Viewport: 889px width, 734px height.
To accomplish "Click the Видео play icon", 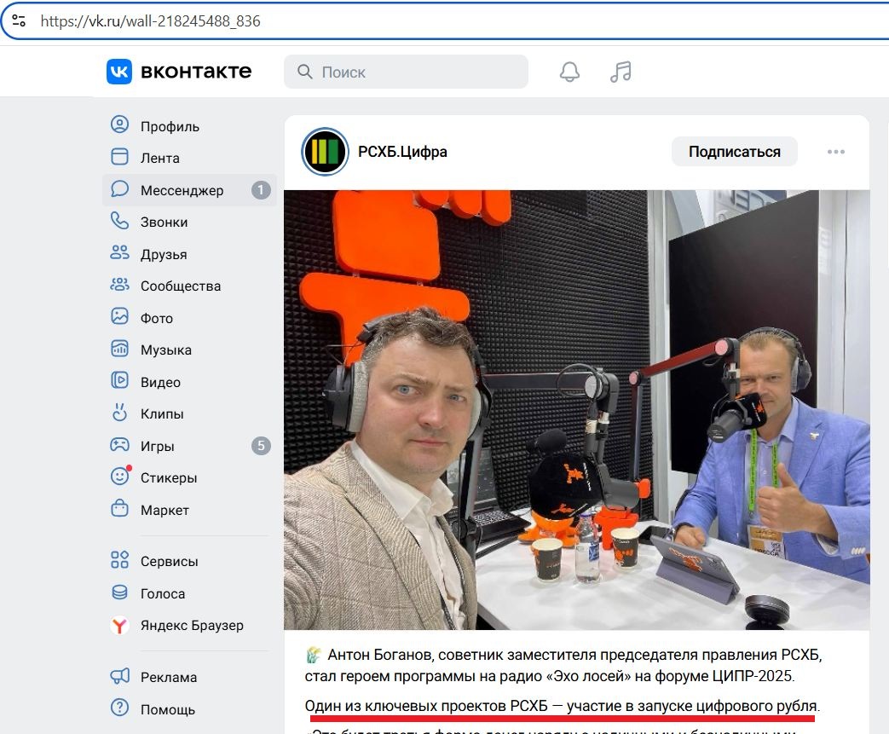I will point(119,380).
